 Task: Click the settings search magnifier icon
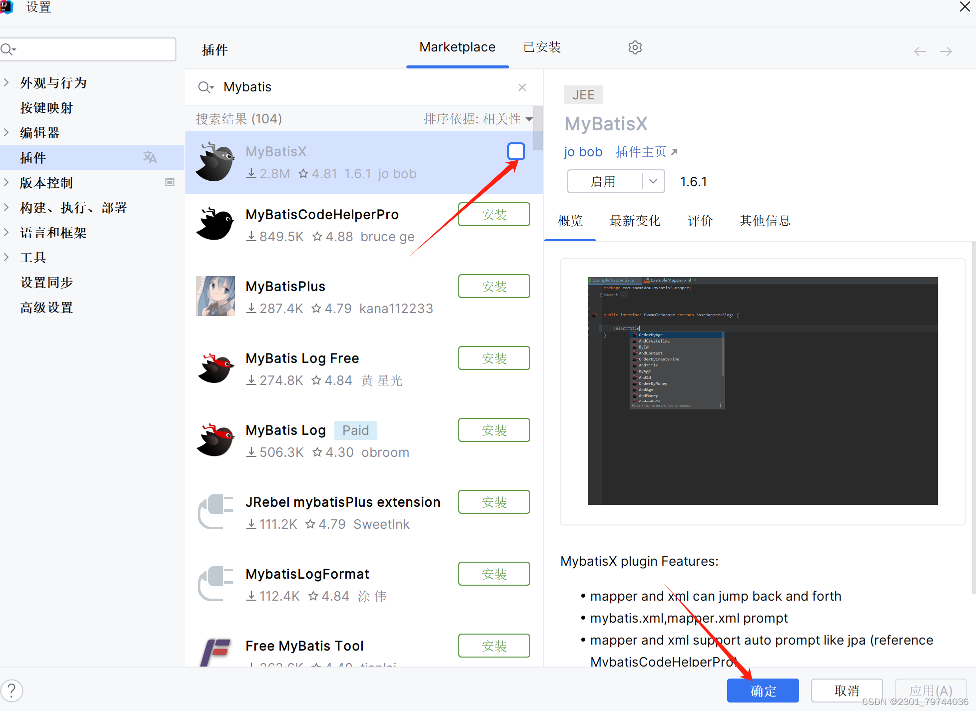[x=8, y=49]
